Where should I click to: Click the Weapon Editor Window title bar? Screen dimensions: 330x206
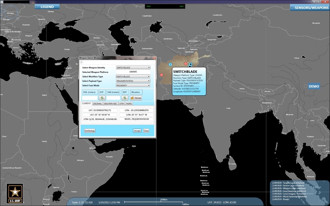[x=116, y=58]
